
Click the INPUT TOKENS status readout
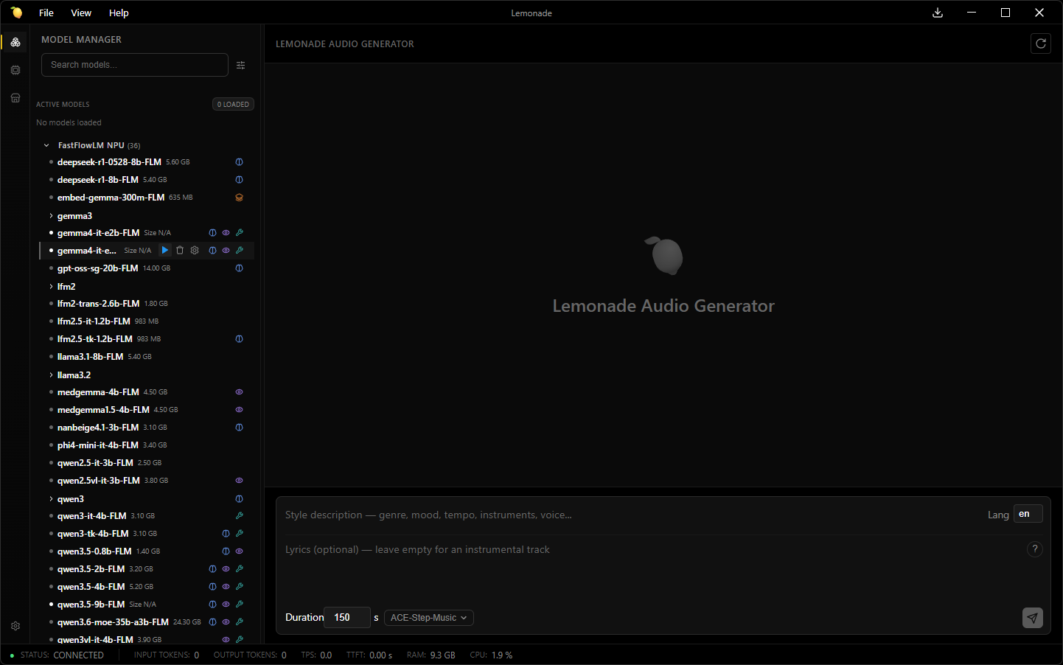pos(167,655)
